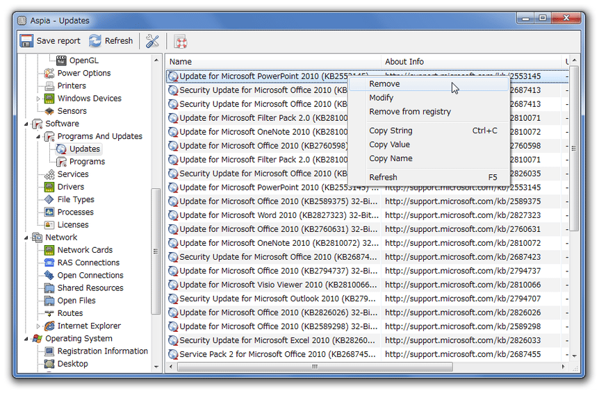The image size is (599, 393).
Task: Choose Modify in the context menu
Action: [429, 98]
